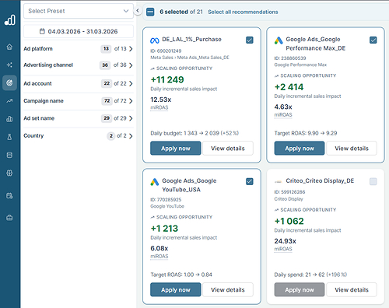
Task: Open the bar chart icon in the sidebar
Action: click(9, 119)
